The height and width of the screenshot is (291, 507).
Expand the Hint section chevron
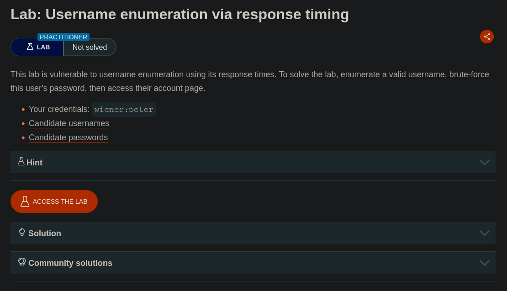click(484, 163)
